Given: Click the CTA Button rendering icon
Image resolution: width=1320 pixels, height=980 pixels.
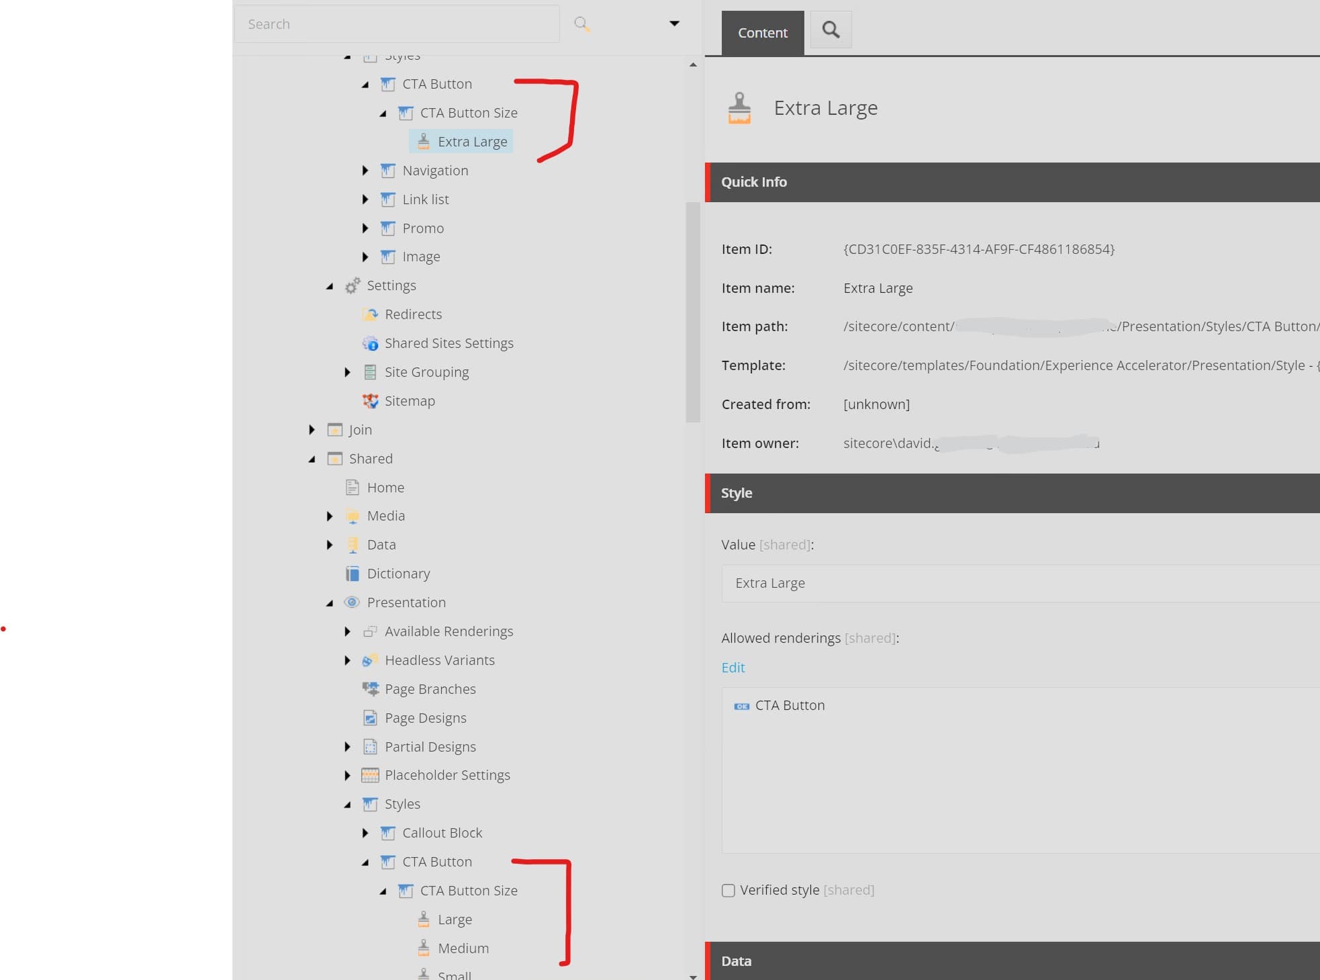Looking at the screenshot, I should click(x=742, y=705).
